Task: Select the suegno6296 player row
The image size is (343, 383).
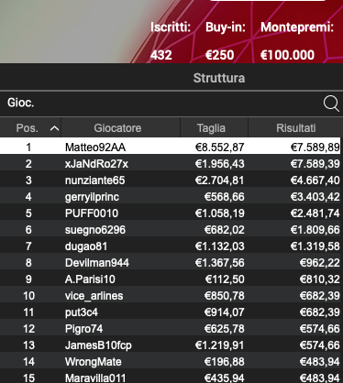Action: tap(171, 228)
